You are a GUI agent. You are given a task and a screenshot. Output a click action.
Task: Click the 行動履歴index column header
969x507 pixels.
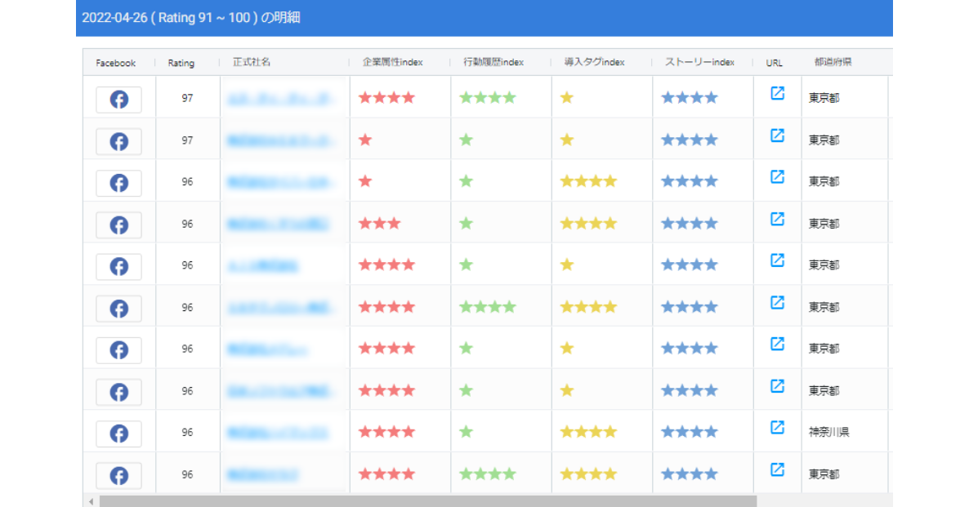pyautogui.click(x=493, y=63)
